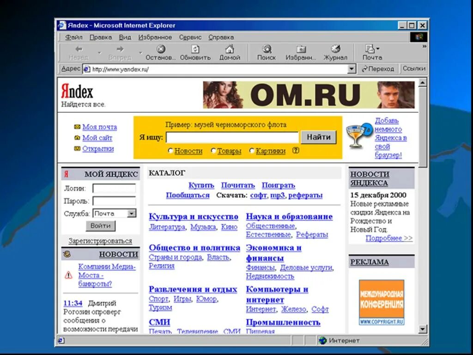This screenshot has width=473, height=355.
Task: Click the 11:34 news timestamp link
Action: [73, 303]
